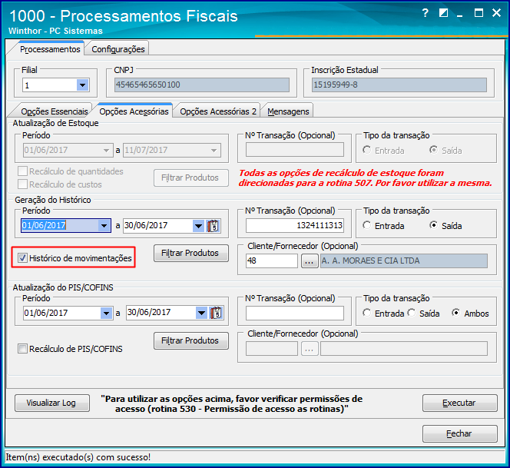
Task: View the Mensagens tab
Action: point(288,111)
